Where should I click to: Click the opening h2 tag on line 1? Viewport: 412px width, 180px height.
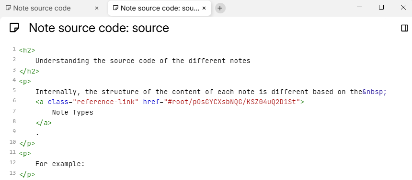tap(27, 50)
